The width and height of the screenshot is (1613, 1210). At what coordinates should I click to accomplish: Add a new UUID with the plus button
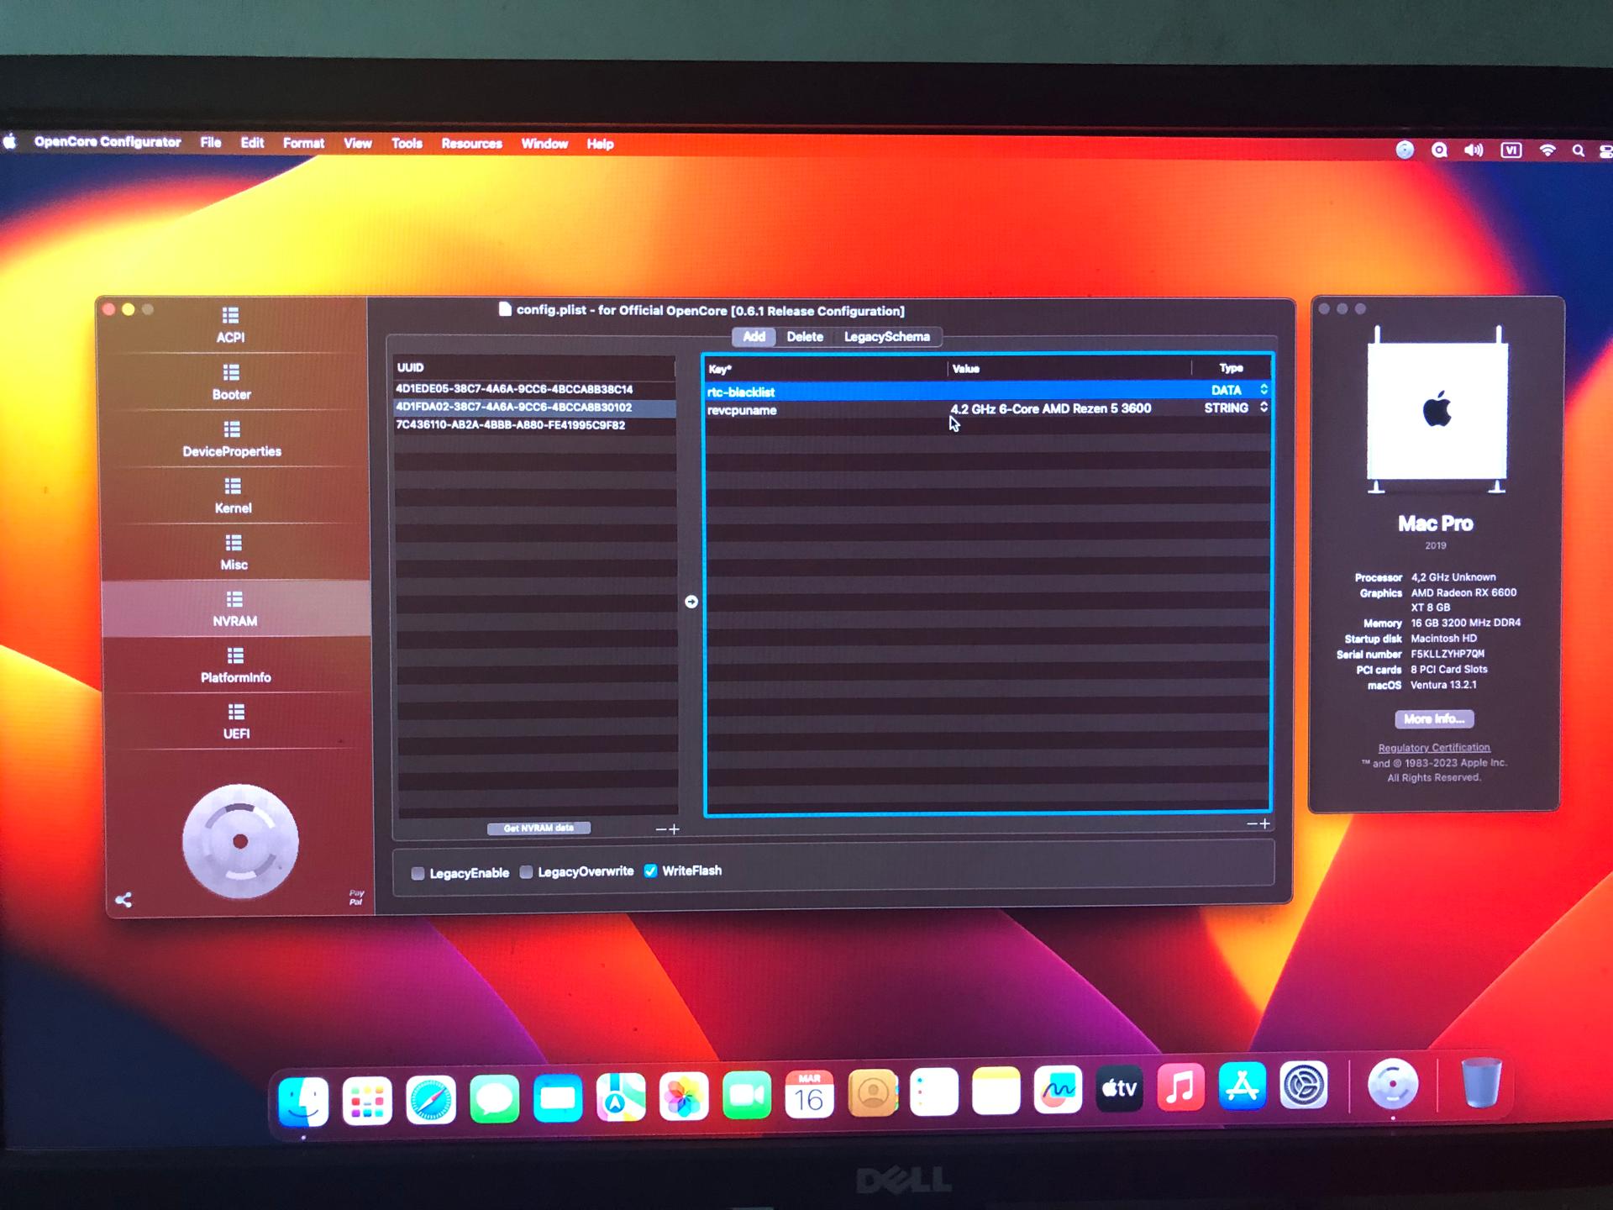pyautogui.click(x=674, y=829)
